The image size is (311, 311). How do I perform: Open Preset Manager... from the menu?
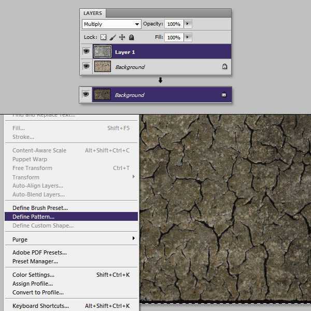(x=35, y=261)
